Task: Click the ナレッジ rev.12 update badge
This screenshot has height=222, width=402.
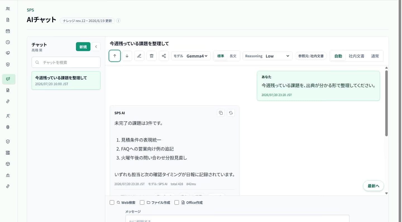Action: (87, 21)
